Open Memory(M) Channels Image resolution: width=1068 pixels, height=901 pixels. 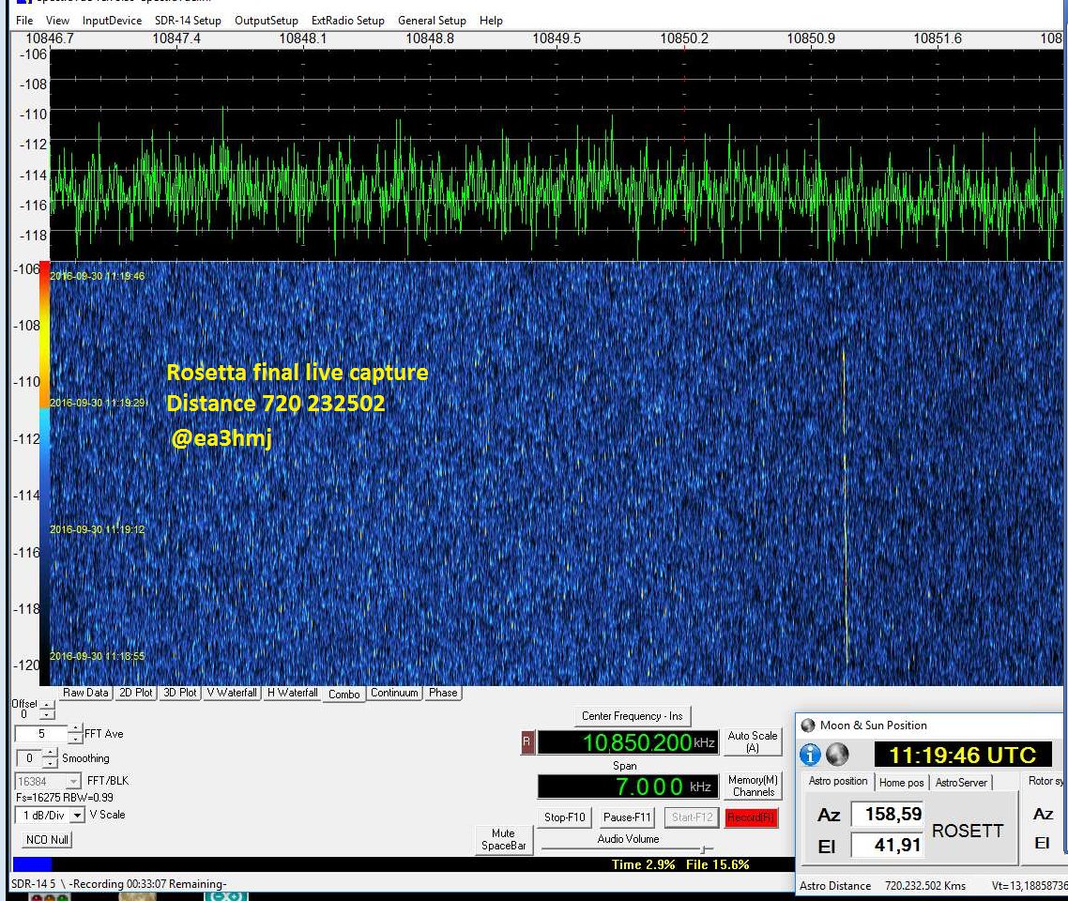click(x=754, y=786)
